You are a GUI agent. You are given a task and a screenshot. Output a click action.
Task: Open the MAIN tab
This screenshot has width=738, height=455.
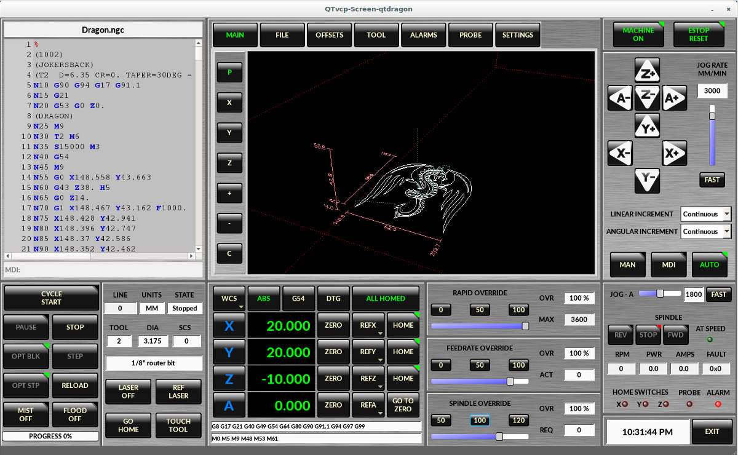click(235, 35)
